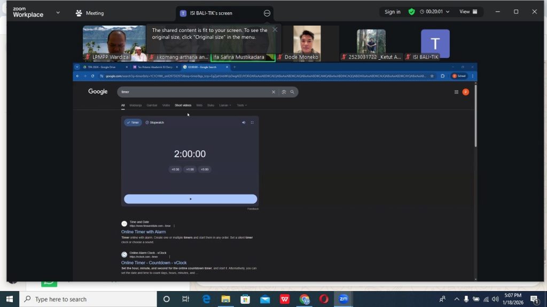Screen dimensions: 547x307
Task: Click the Sign in button
Action: pos(392,12)
